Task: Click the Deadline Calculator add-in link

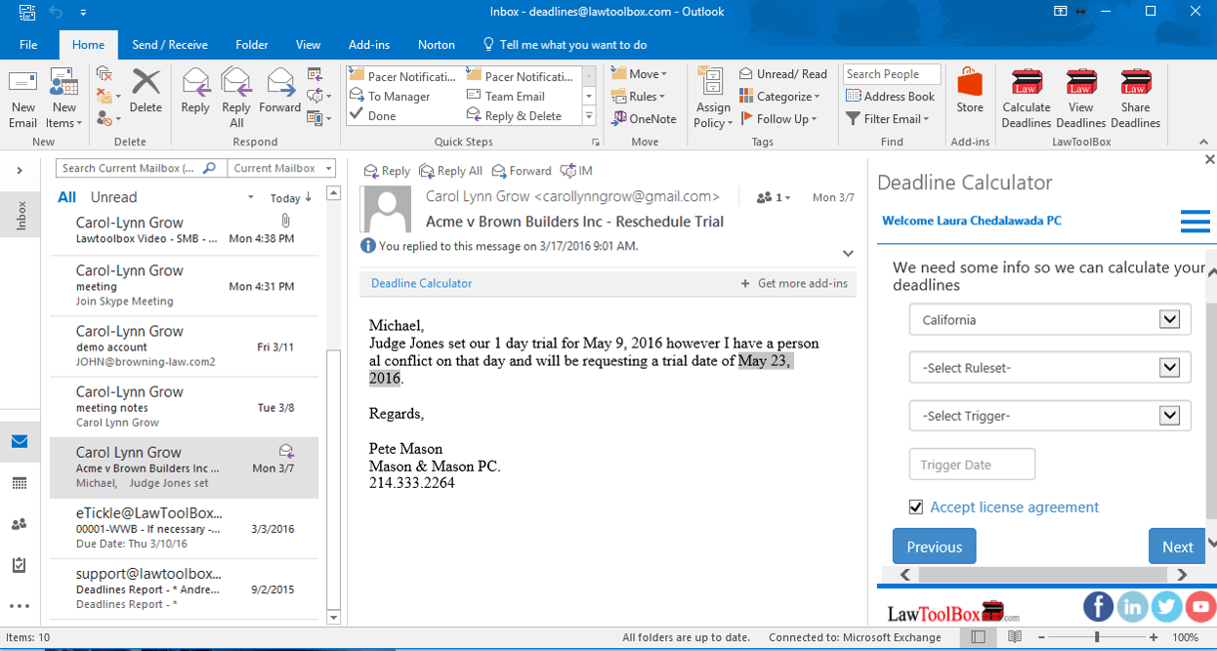Action: 422,283
